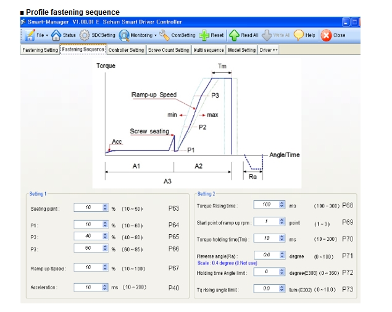392x312 pixels.
Task: Switch to Fastening Setting tab
Action: click(x=40, y=50)
